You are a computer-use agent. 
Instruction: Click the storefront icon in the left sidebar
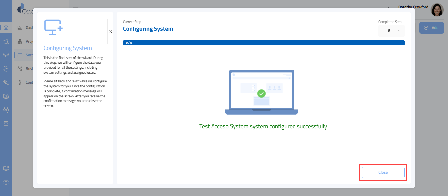(6, 55)
